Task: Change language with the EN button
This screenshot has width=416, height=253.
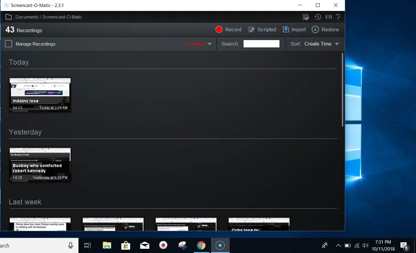Action: pos(329,17)
